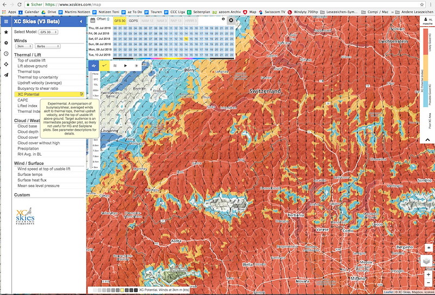Image resolution: width=435 pixels, height=295 pixels.
Task: Open the Select Model dropdown
Action: coord(48,32)
